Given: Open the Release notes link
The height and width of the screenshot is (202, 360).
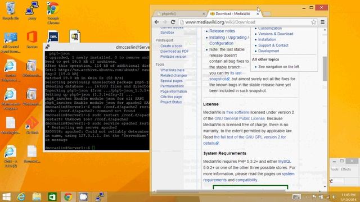Looking at the screenshot, I should (x=222, y=31).
